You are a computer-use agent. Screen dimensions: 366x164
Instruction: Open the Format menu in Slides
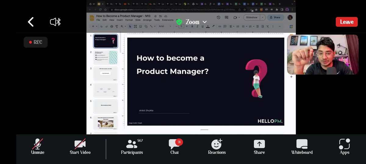point(129,20)
